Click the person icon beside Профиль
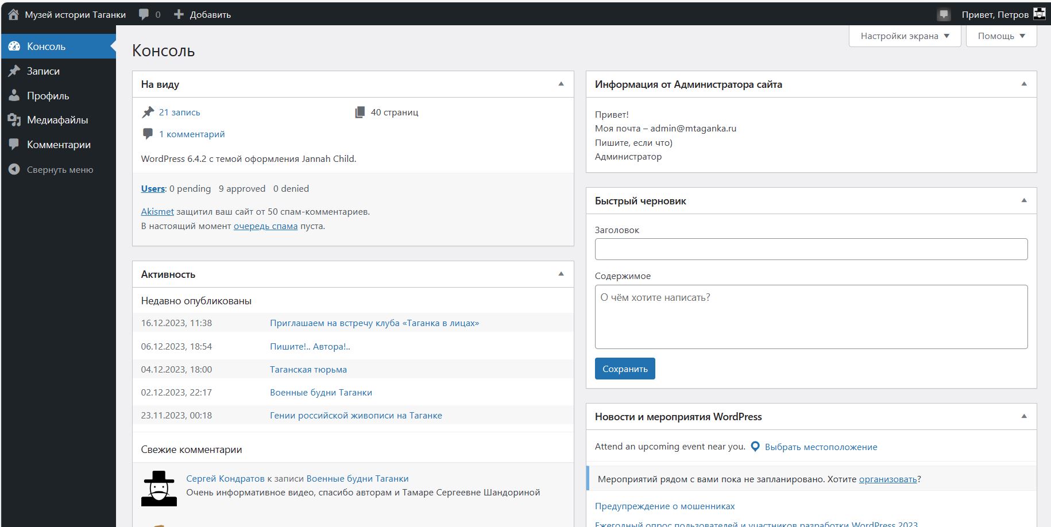 coord(14,95)
